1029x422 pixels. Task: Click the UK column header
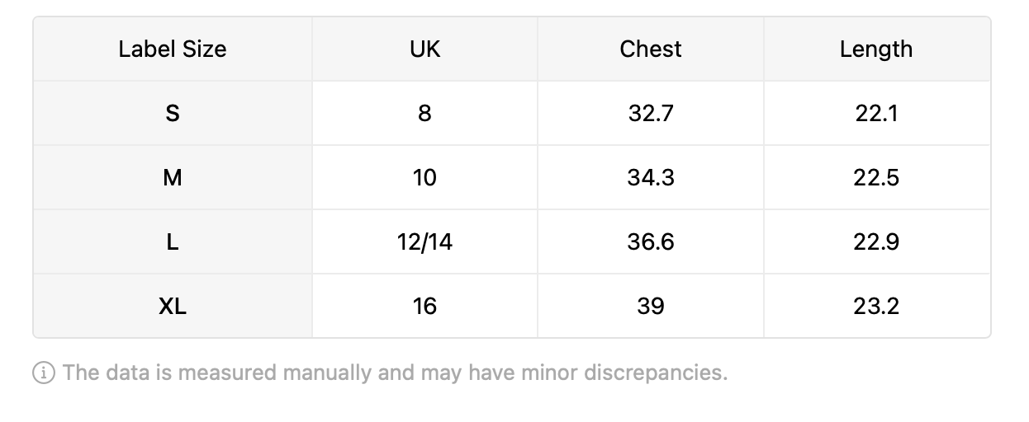click(424, 49)
